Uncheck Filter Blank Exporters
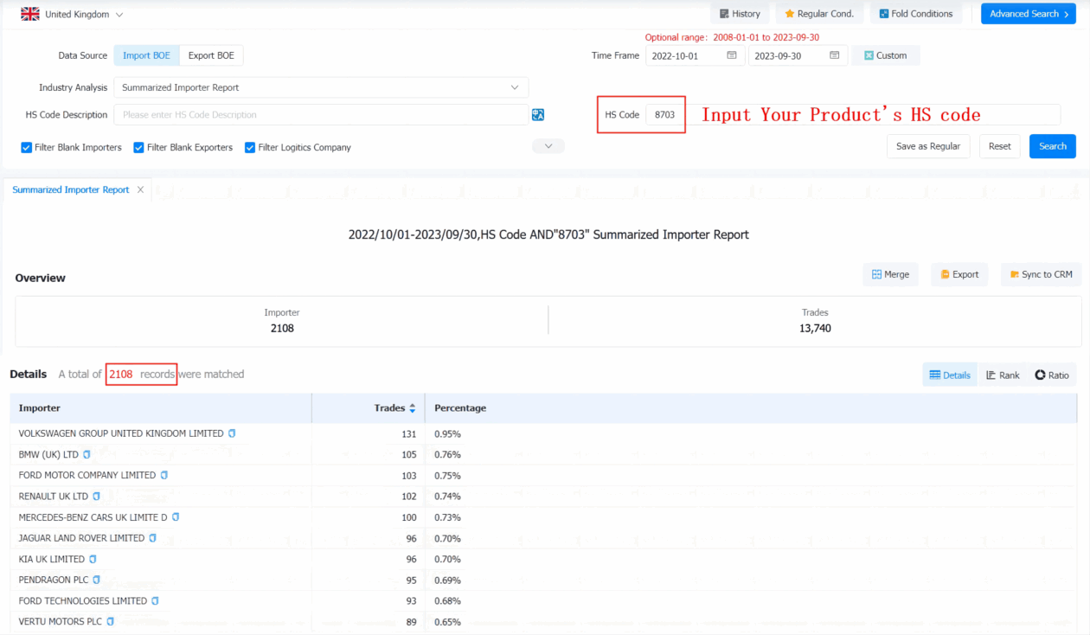 139,148
